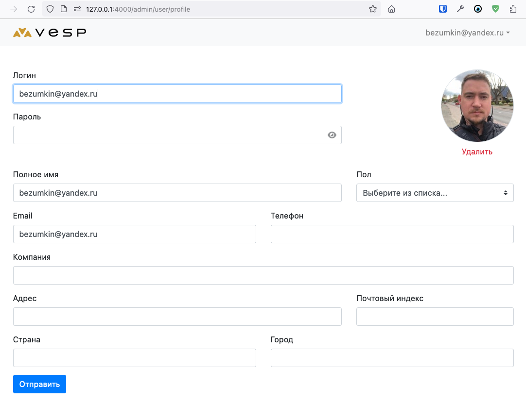Select the Почтовый индекс input field

pyautogui.click(x=435, y=317)
